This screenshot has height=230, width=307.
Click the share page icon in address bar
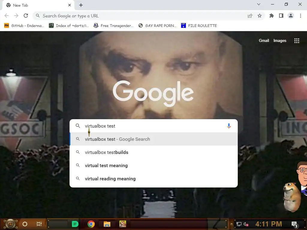click(250, 16)
